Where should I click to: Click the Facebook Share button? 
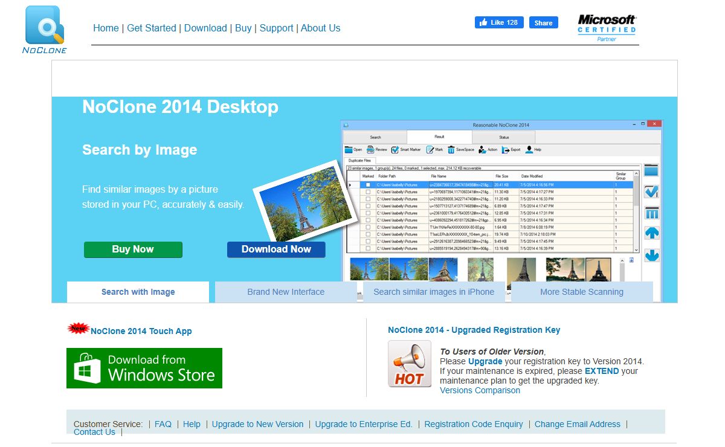(544, 22)
